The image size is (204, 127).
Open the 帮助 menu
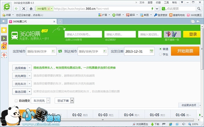point(174,3)
